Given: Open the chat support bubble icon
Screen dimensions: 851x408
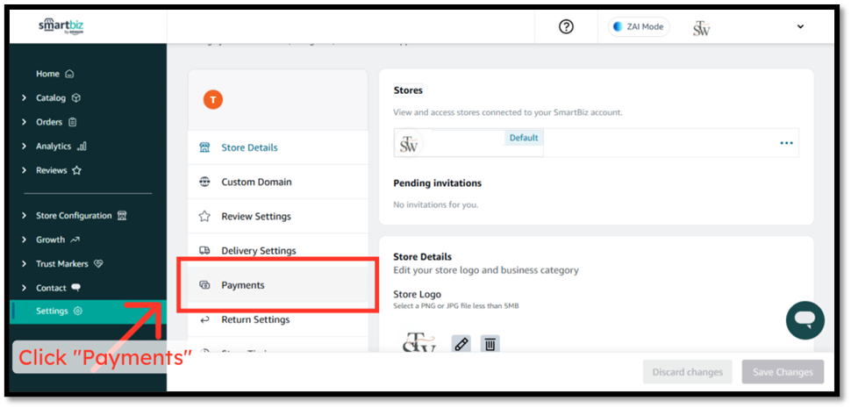Looking at the screenshot, I should [x=805, y=319].
